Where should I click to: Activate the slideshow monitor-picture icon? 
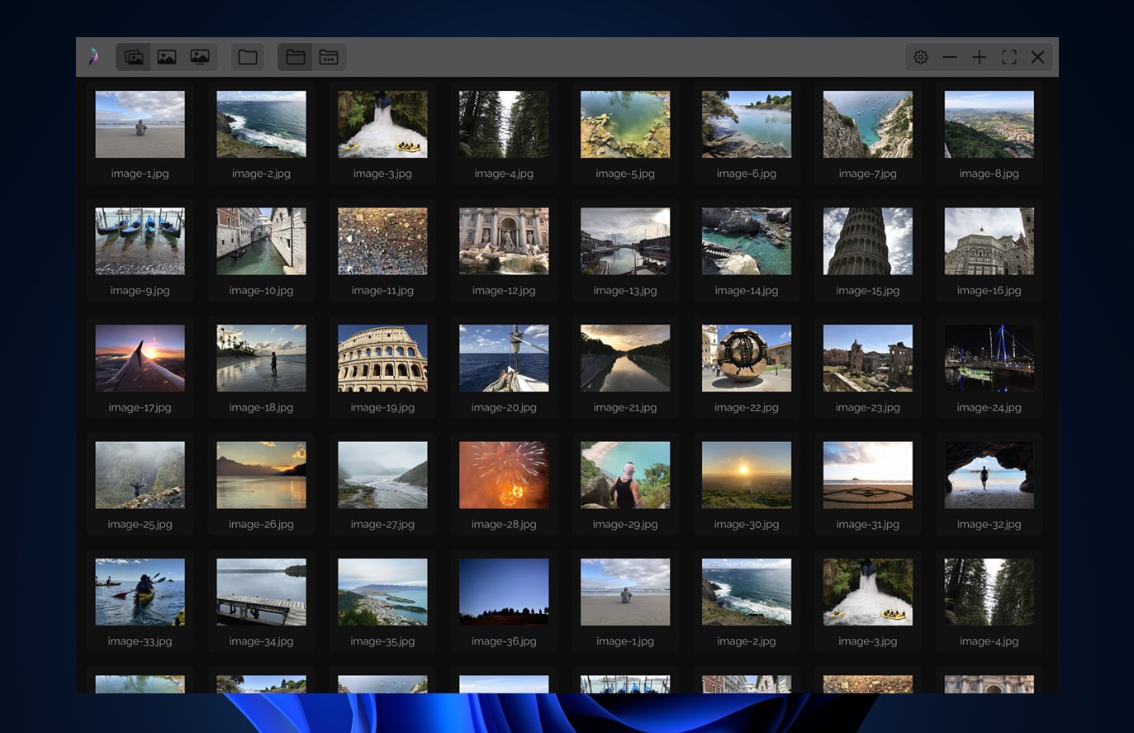pos(200,57)
